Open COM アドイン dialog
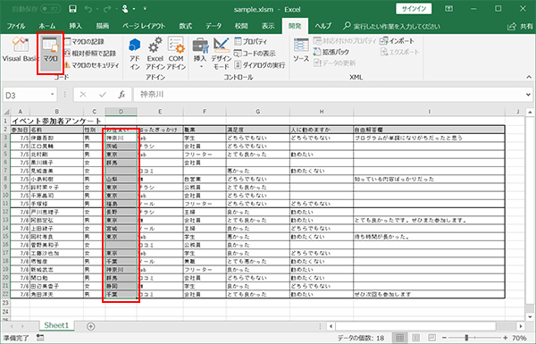536x344 pixels. 176,54
